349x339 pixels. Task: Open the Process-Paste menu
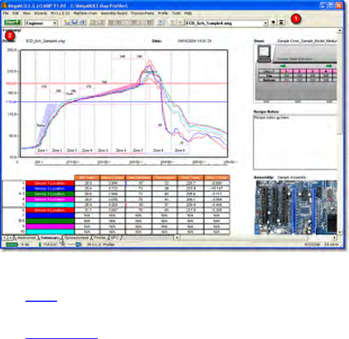[x=142, y=14]
